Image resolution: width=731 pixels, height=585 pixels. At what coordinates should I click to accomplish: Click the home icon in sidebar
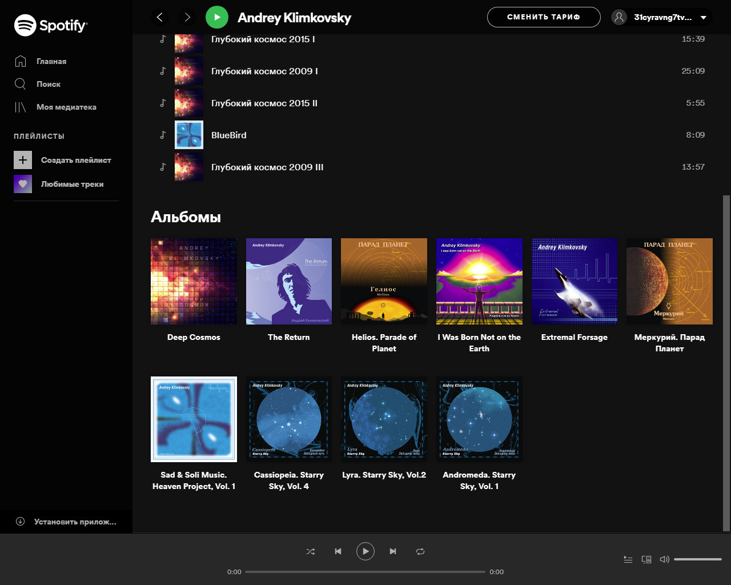(21, 61)
